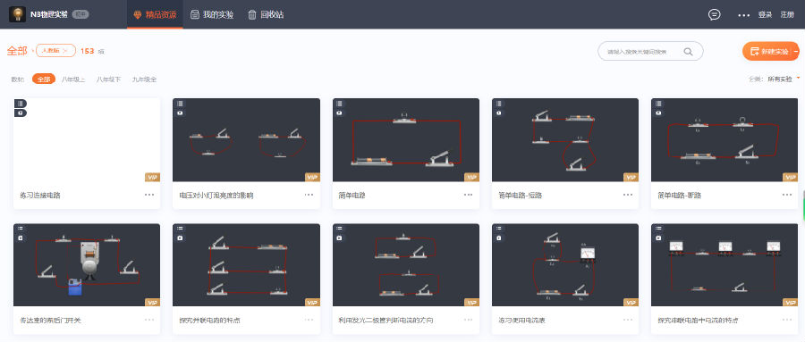Image resolution: width=805 pixels, height=342 pixels.
Task: Click list icon on 简单电路-短路 card
Action: pyautogui.click(x=498, y=104)
